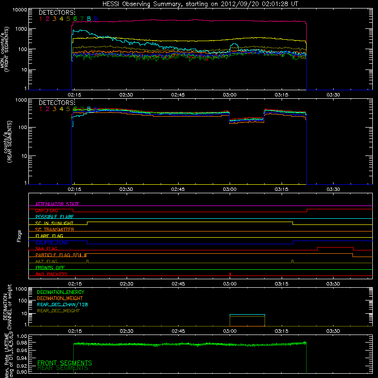
Task: Select the AAZ_FLAG label
Action: pyautogui.click(x=46, y=261)
